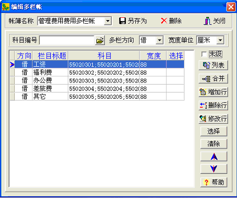Edit the row with the 修改行 button
Screen dimensions: 237x198
(213, 119)
